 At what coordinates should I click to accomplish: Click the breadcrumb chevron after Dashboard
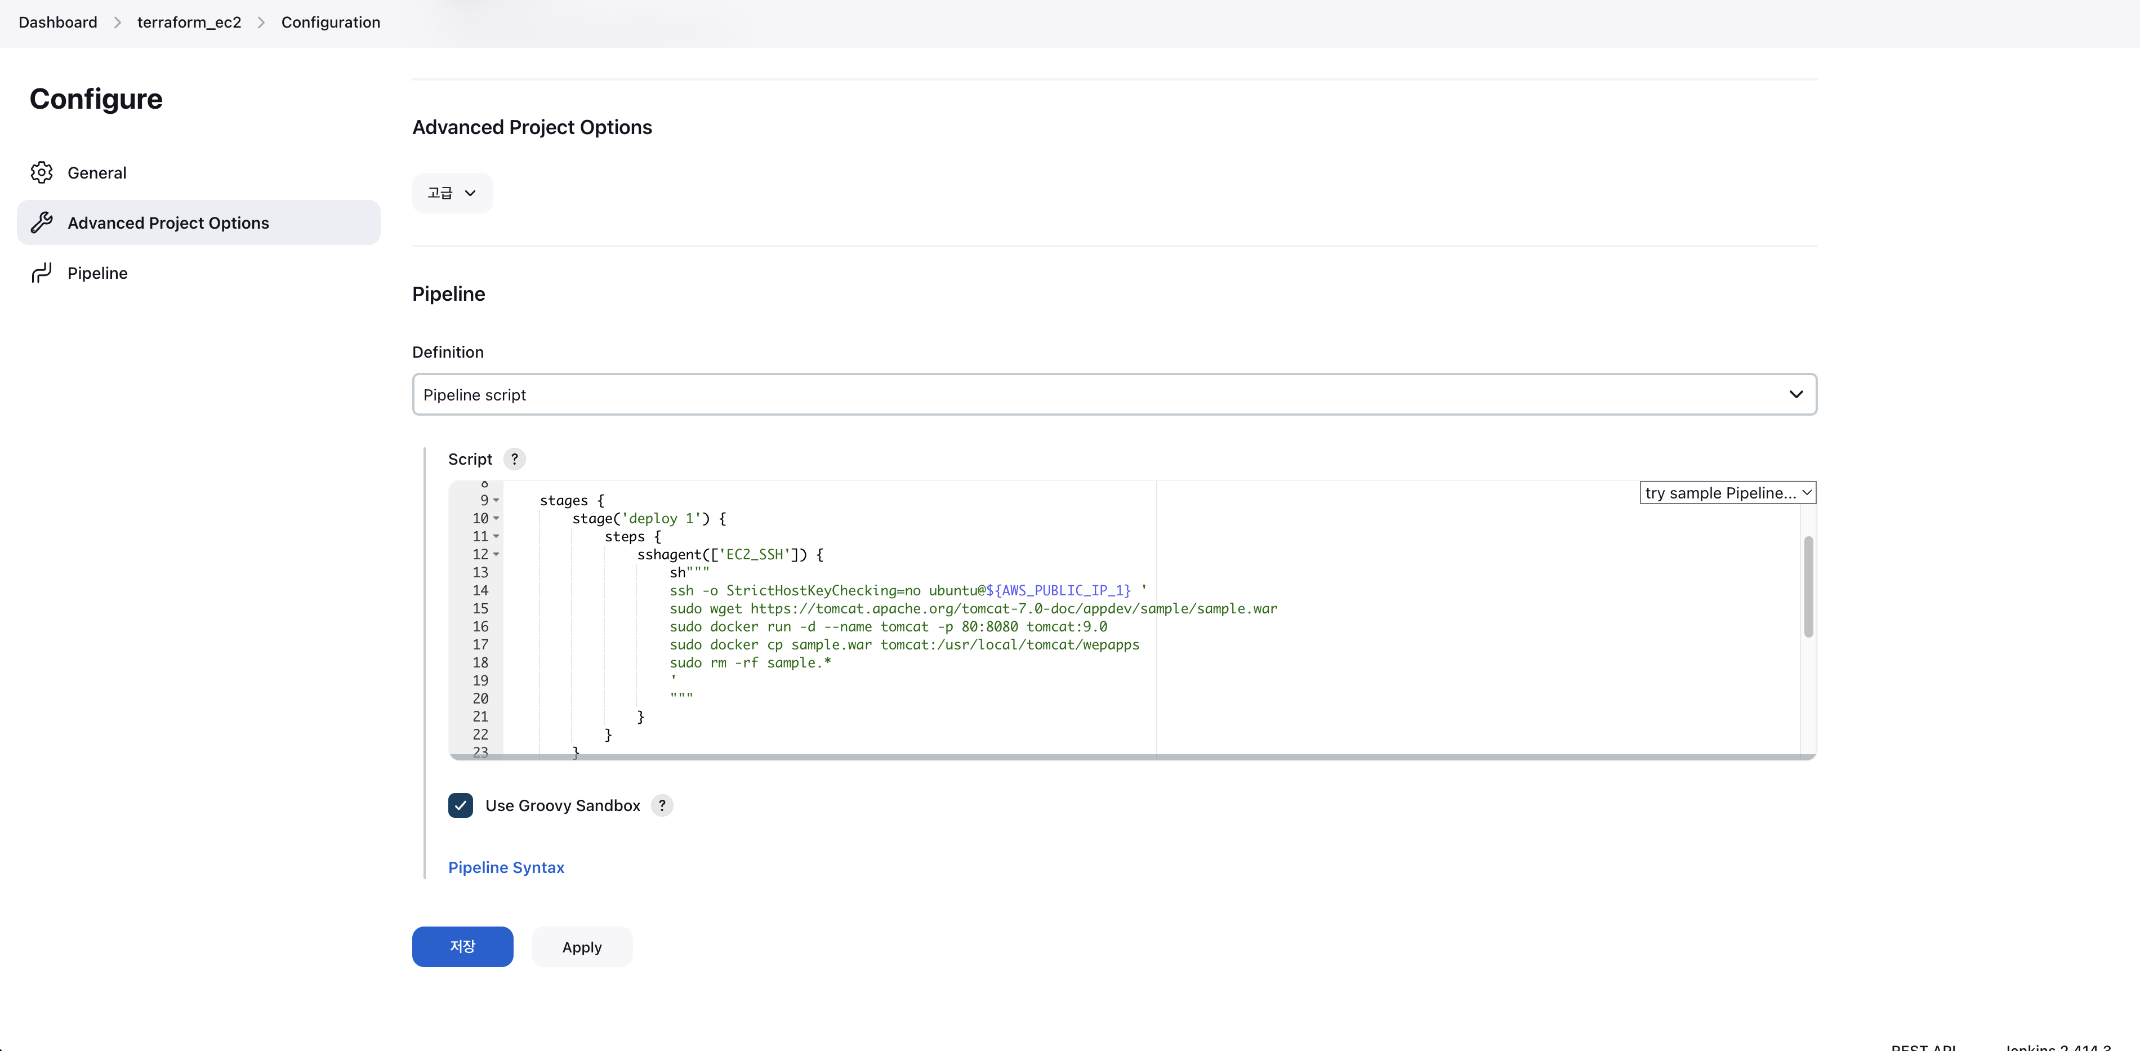coord(117,23)
